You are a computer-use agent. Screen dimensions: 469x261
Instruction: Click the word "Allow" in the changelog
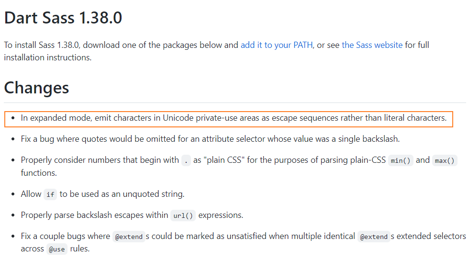(31, 194)
